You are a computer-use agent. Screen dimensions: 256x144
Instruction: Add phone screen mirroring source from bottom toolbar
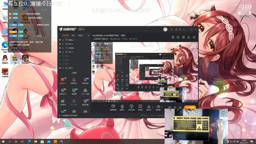[131, 108]
